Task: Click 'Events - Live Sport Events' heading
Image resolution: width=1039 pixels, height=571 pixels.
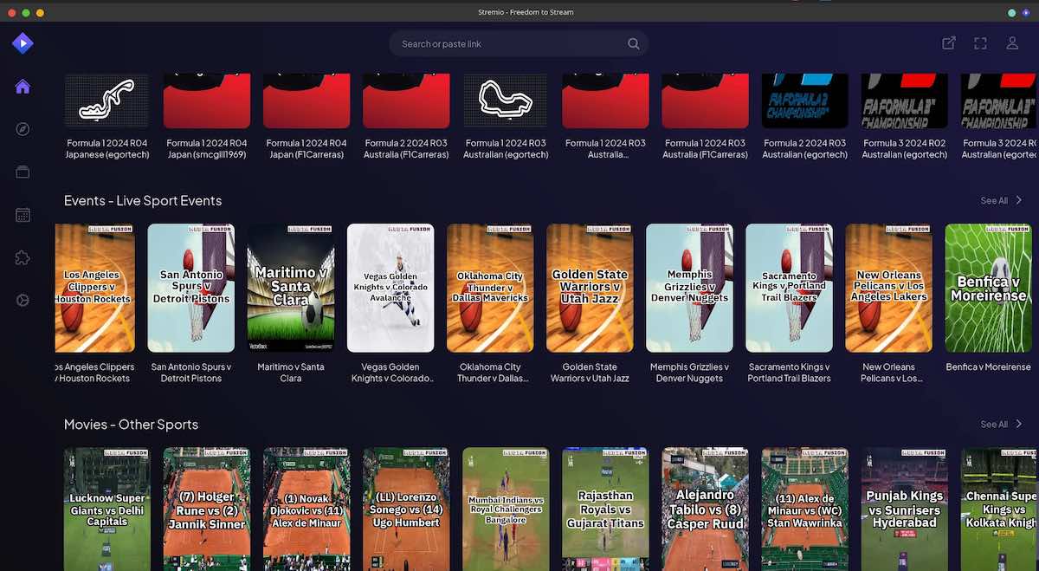Action: [143, 201]
